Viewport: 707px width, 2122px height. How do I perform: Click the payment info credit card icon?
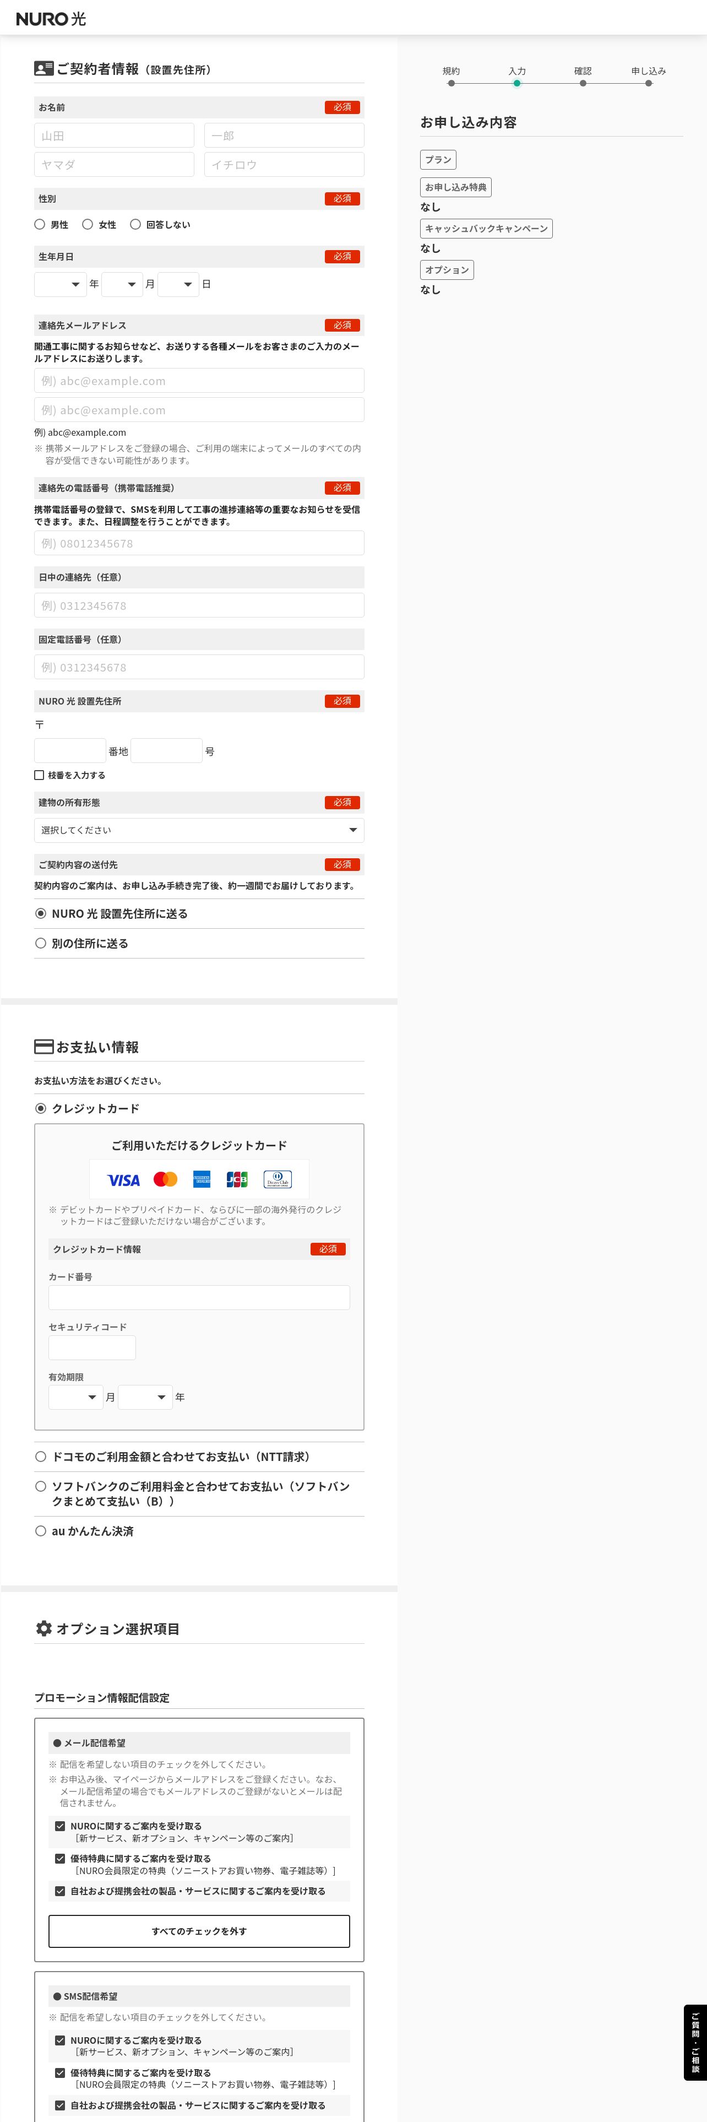point(43,1046)
